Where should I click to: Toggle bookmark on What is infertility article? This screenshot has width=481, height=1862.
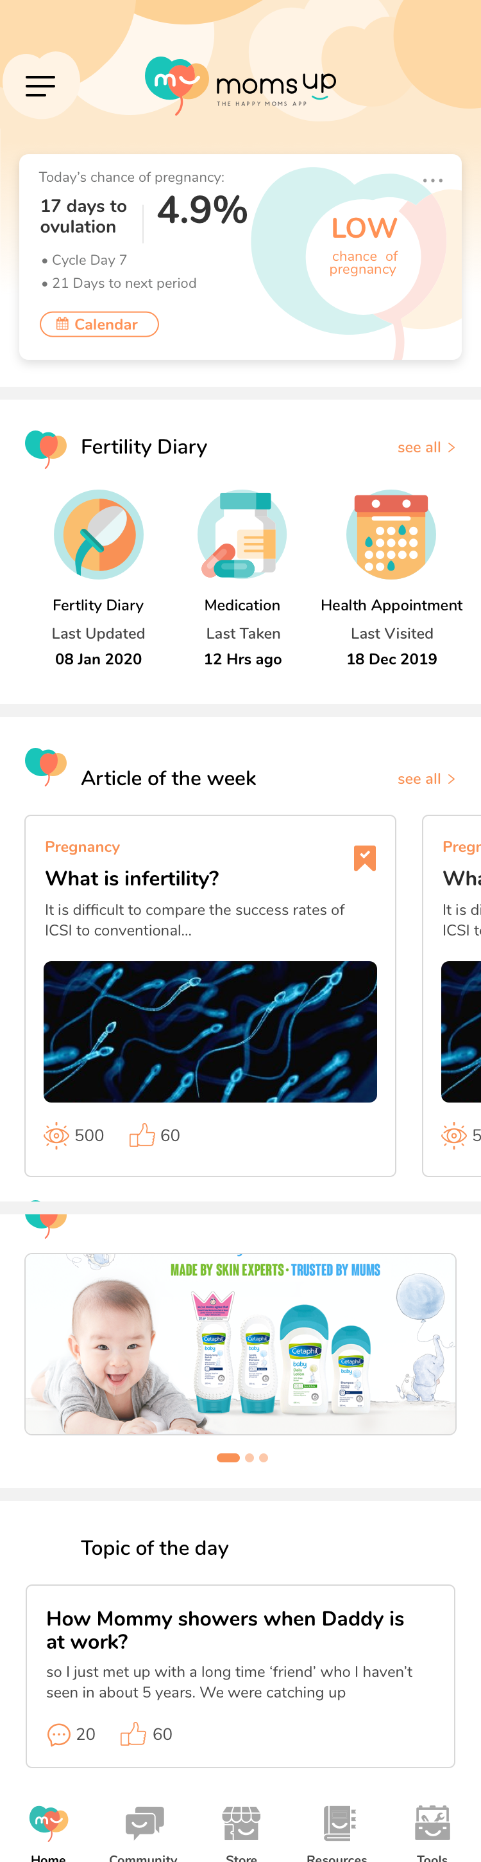pos(365,858)
